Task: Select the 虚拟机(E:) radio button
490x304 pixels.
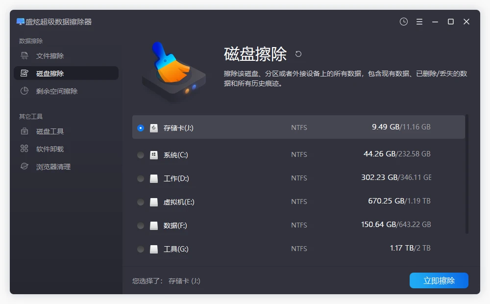Action: [141, 202]
